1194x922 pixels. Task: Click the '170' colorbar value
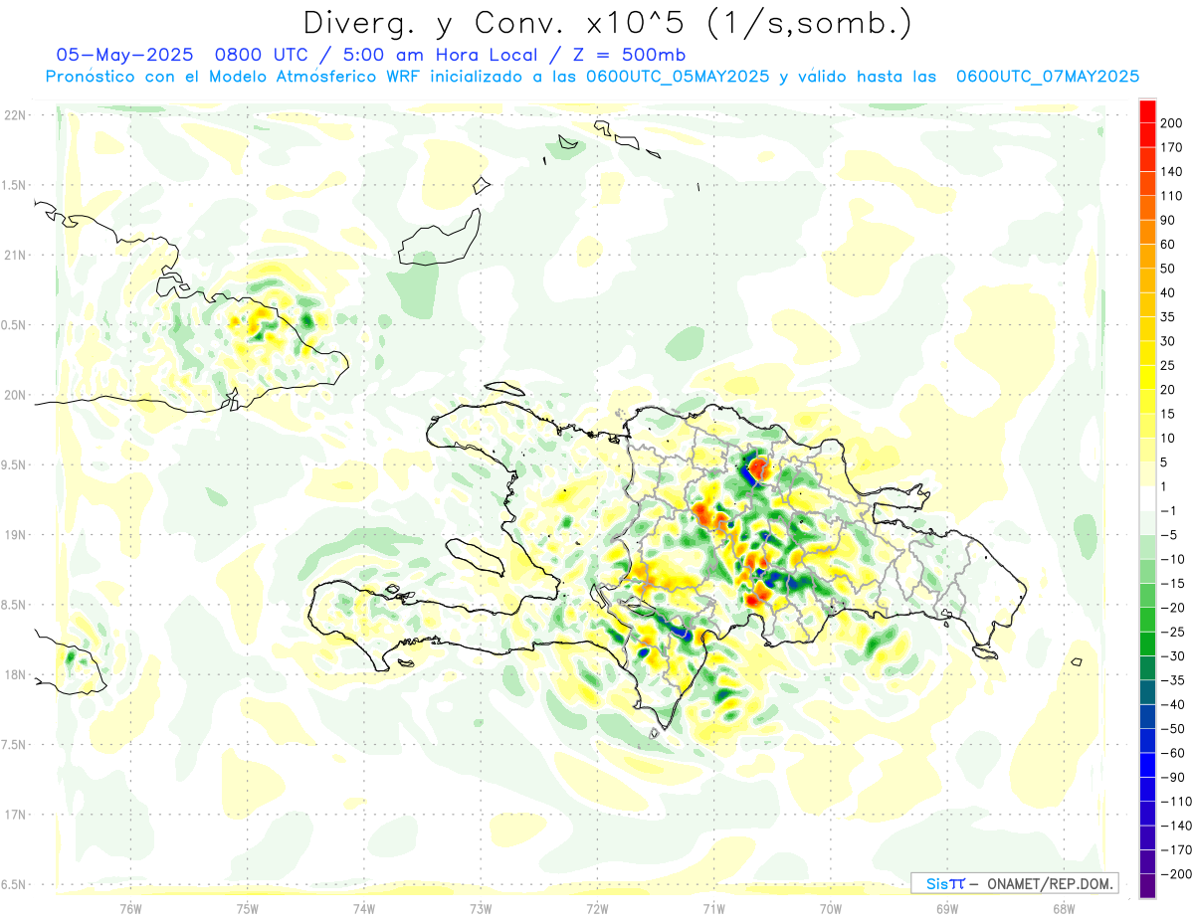coord(1171,147)
